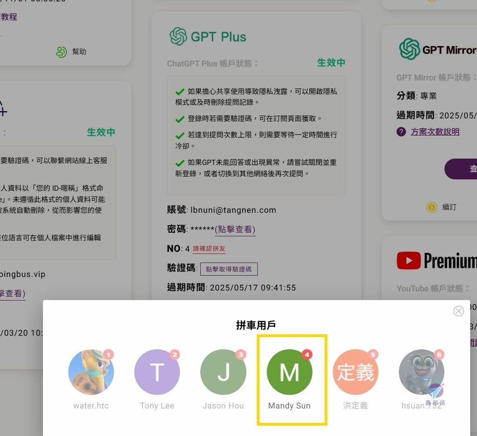477x436 pixels.
Task: Close the 拼車用戶 popup with the X
Action: tap(458, 311)
